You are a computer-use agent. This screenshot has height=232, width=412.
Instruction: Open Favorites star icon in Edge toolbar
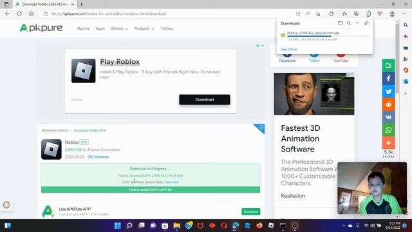(x=344, y=14)
